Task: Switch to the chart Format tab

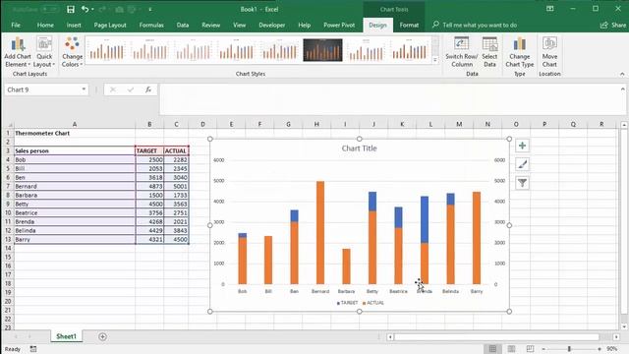Action: click(x=409, y=25)
